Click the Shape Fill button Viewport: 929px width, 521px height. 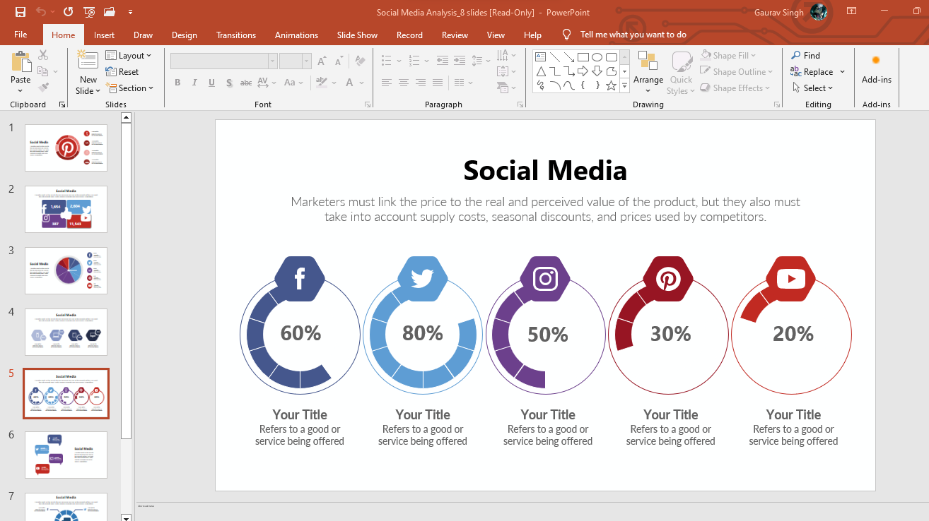[x=728, y=55]
